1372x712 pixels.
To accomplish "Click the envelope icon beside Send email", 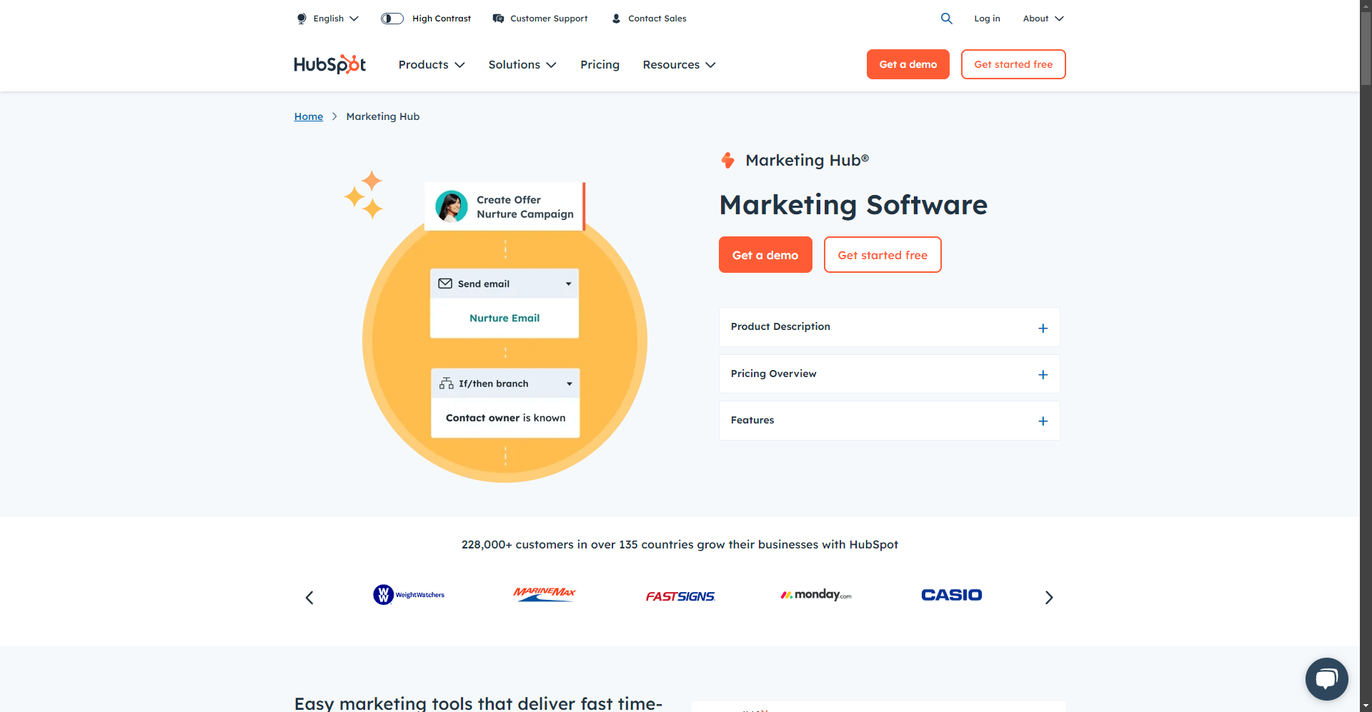I will click(445, 284).
